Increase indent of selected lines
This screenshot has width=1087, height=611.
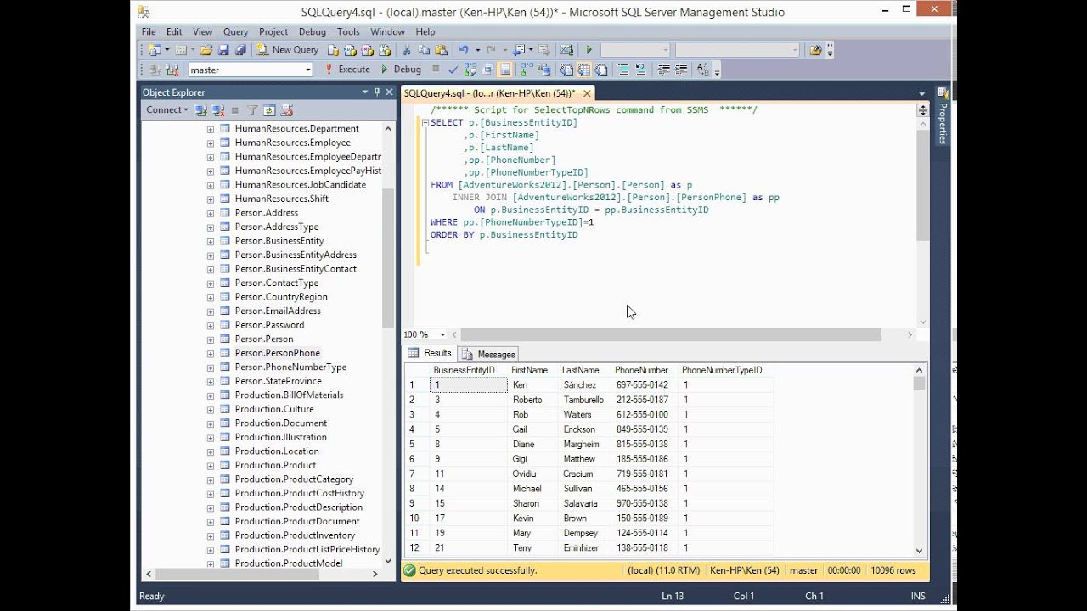point(681,70)
